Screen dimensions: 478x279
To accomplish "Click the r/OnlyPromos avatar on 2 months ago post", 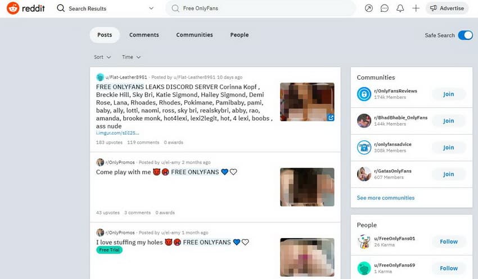I will click(100, 162).
